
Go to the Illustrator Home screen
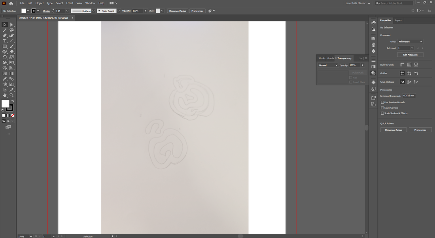click(x=11, y=3)
